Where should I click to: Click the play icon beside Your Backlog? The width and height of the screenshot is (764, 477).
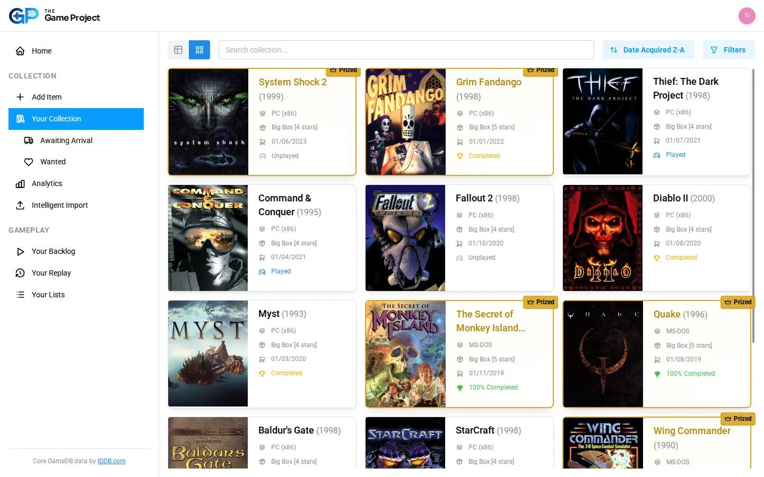(20, 251)
